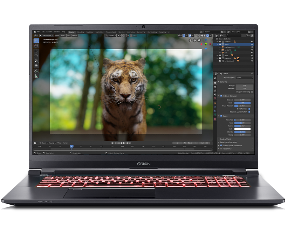Viewport: 287px width, 227px height.
Task: Switch to the Shading workspace tab
Action: pyautogui.click(x=121, y=32)
